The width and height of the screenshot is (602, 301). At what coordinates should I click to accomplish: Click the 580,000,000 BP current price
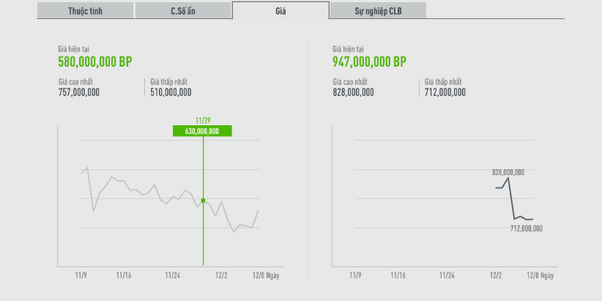[x=94, y=62]
